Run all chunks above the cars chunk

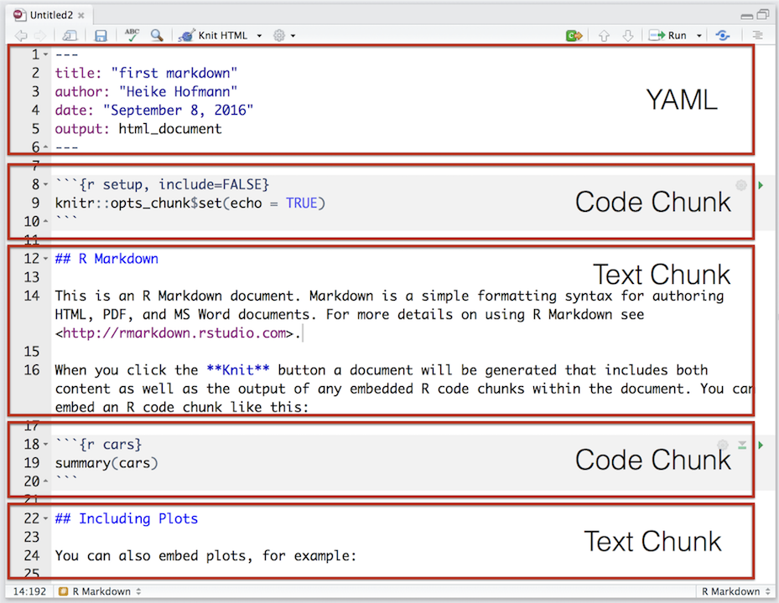click(x=742, y=445)
